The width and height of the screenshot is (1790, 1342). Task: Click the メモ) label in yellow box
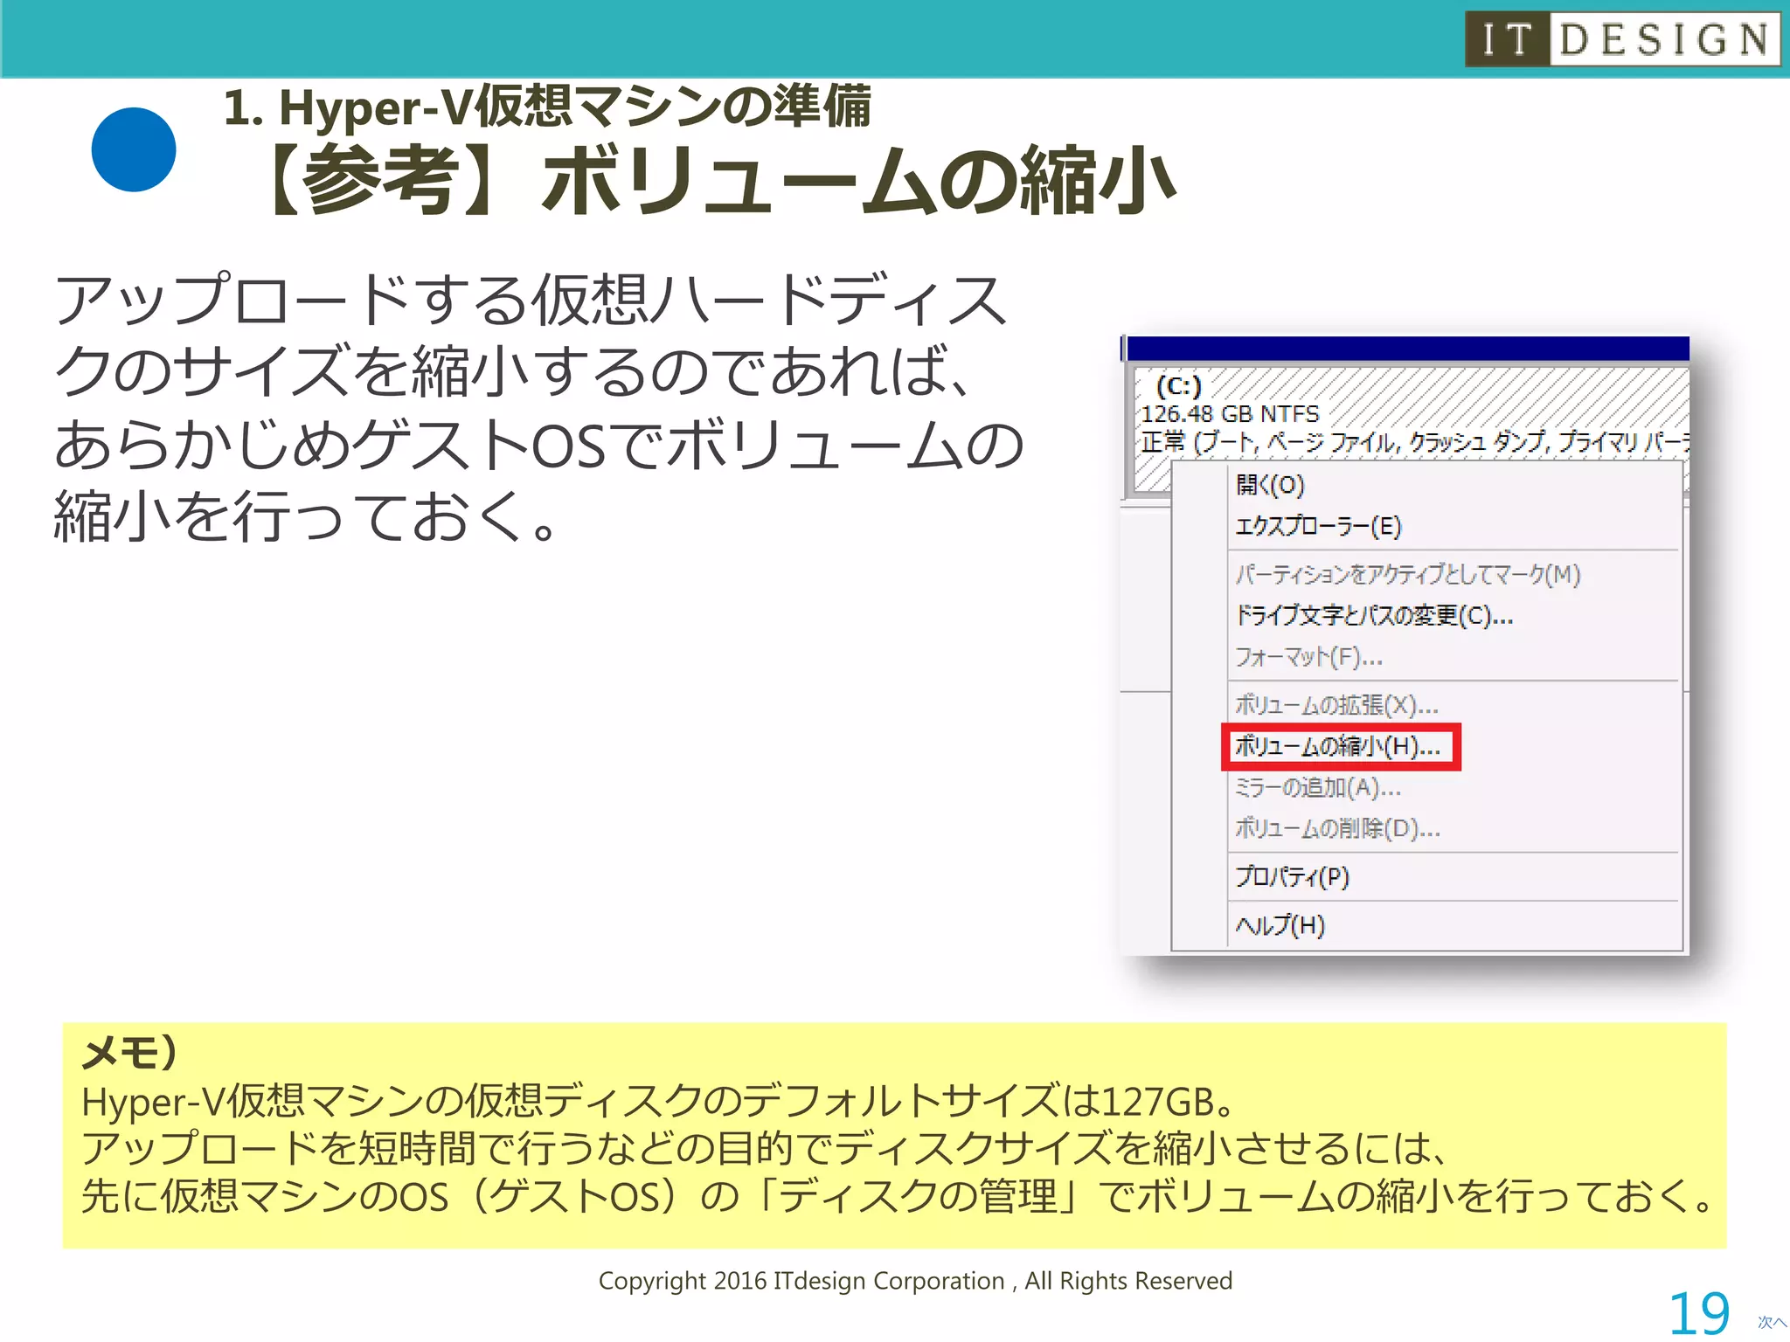point(129,1052)
